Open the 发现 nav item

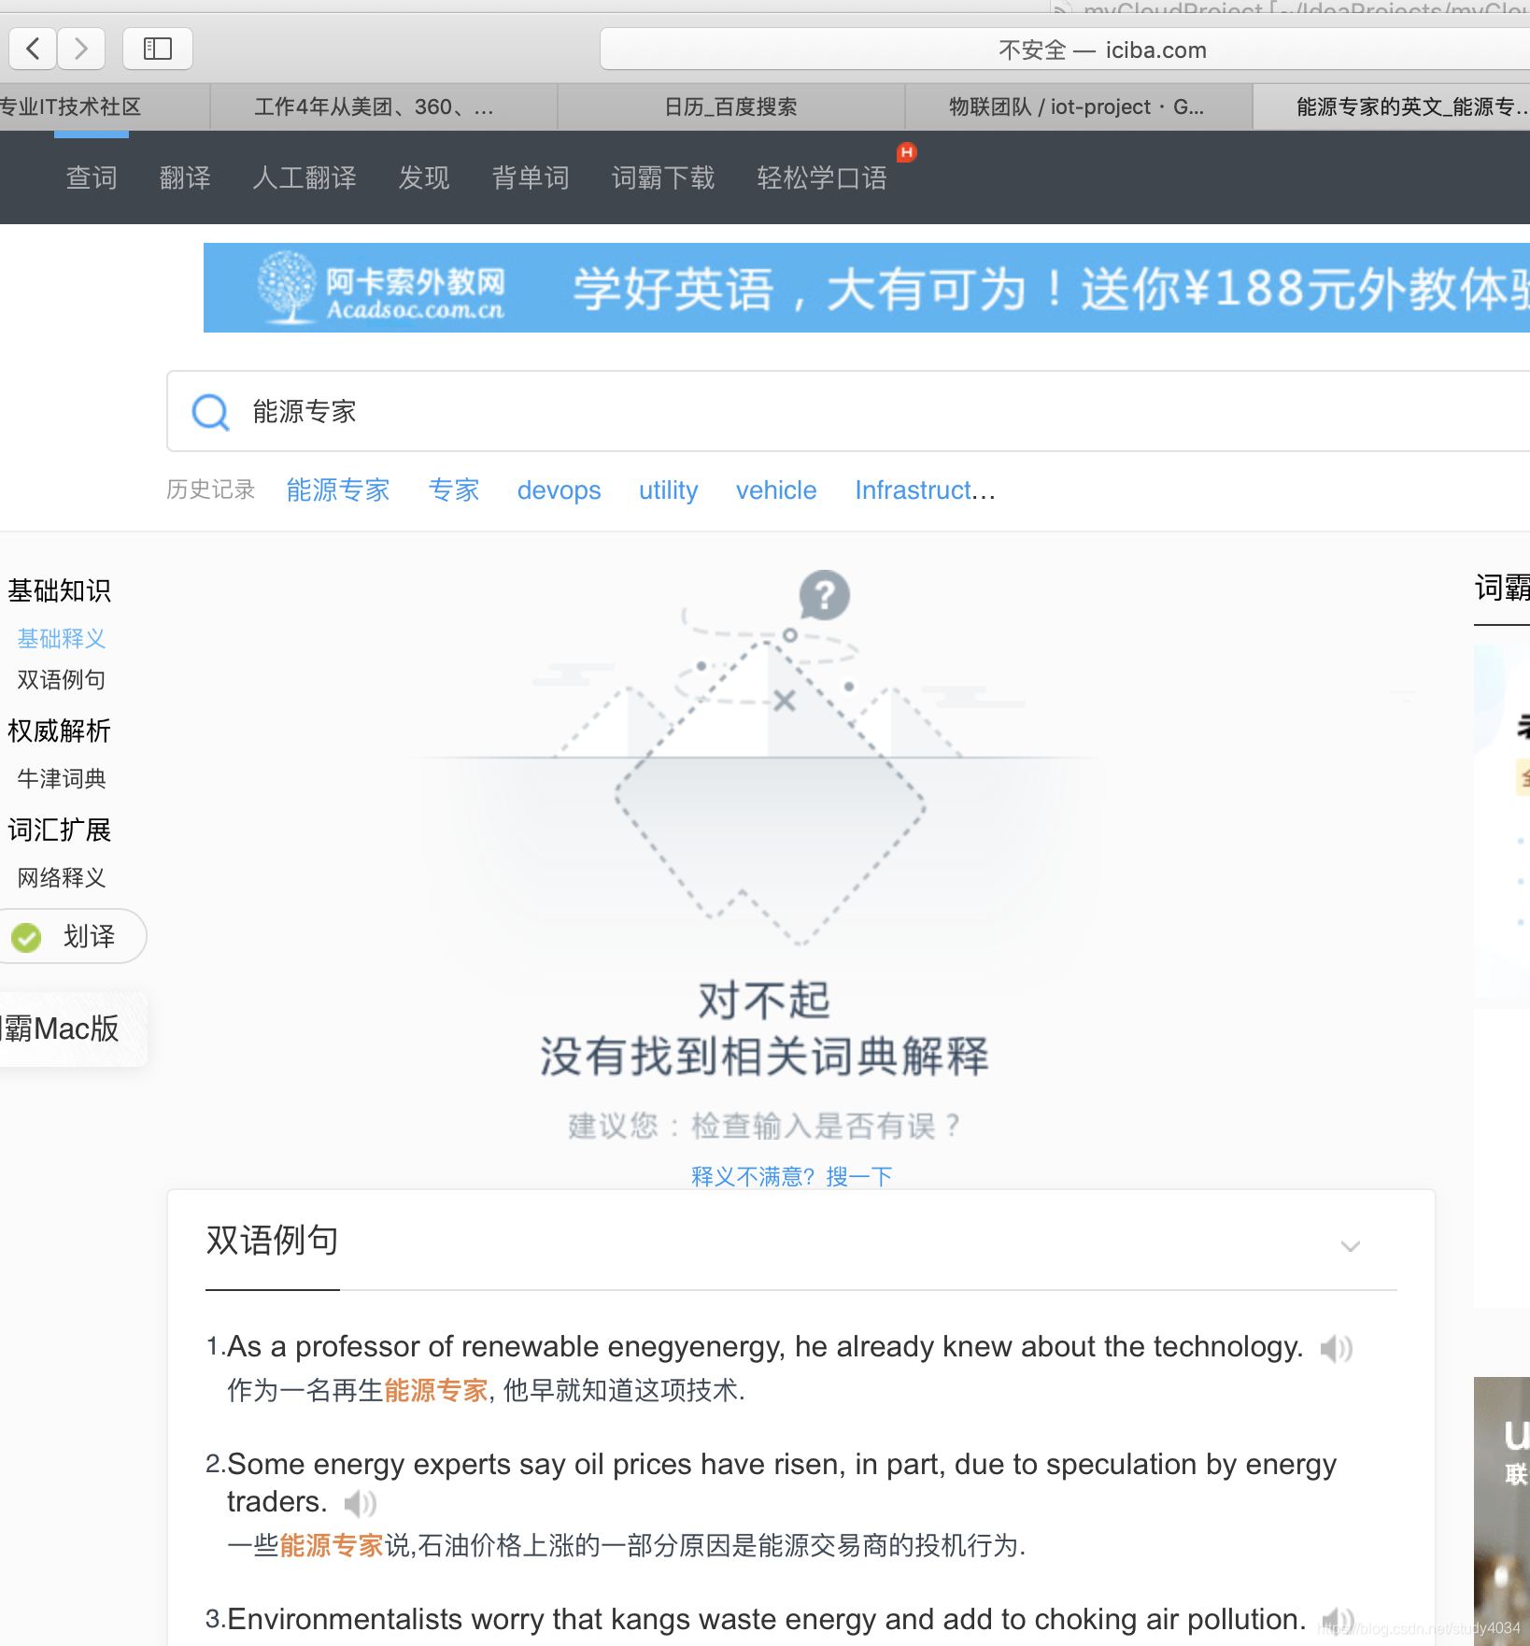point(424,177)
